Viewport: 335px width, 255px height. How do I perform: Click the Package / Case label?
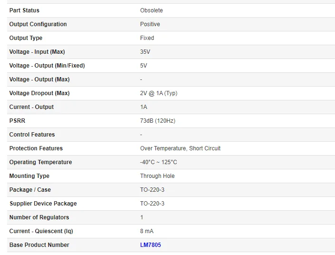30,190
